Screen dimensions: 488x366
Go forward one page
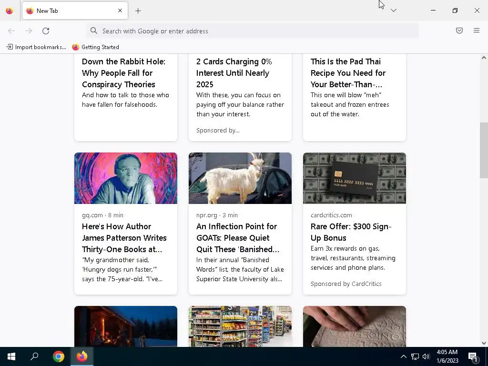click(x=29, y=31)
